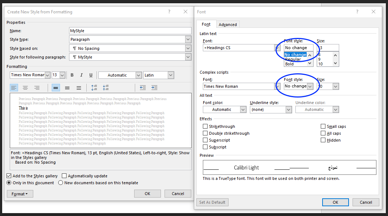Enable Strikethrough effect
The width and height of the screenshot is (388, 216).
[x=205, y=126]
